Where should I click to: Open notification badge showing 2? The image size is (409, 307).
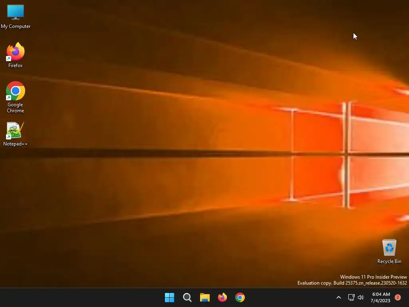click(398, 297)
